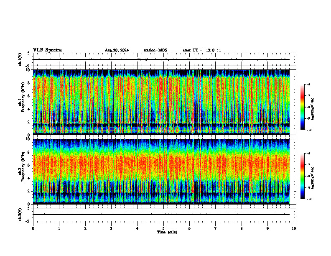The height and width of the screenshot is (256, 331).
Task: Select the ch.1 "Frequency (kHz)" axis label
Action: [23, 97]
